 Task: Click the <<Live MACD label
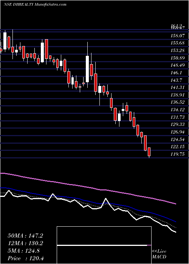(159, 254)
